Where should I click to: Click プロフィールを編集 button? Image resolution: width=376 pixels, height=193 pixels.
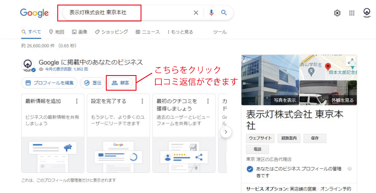(49, 83)
